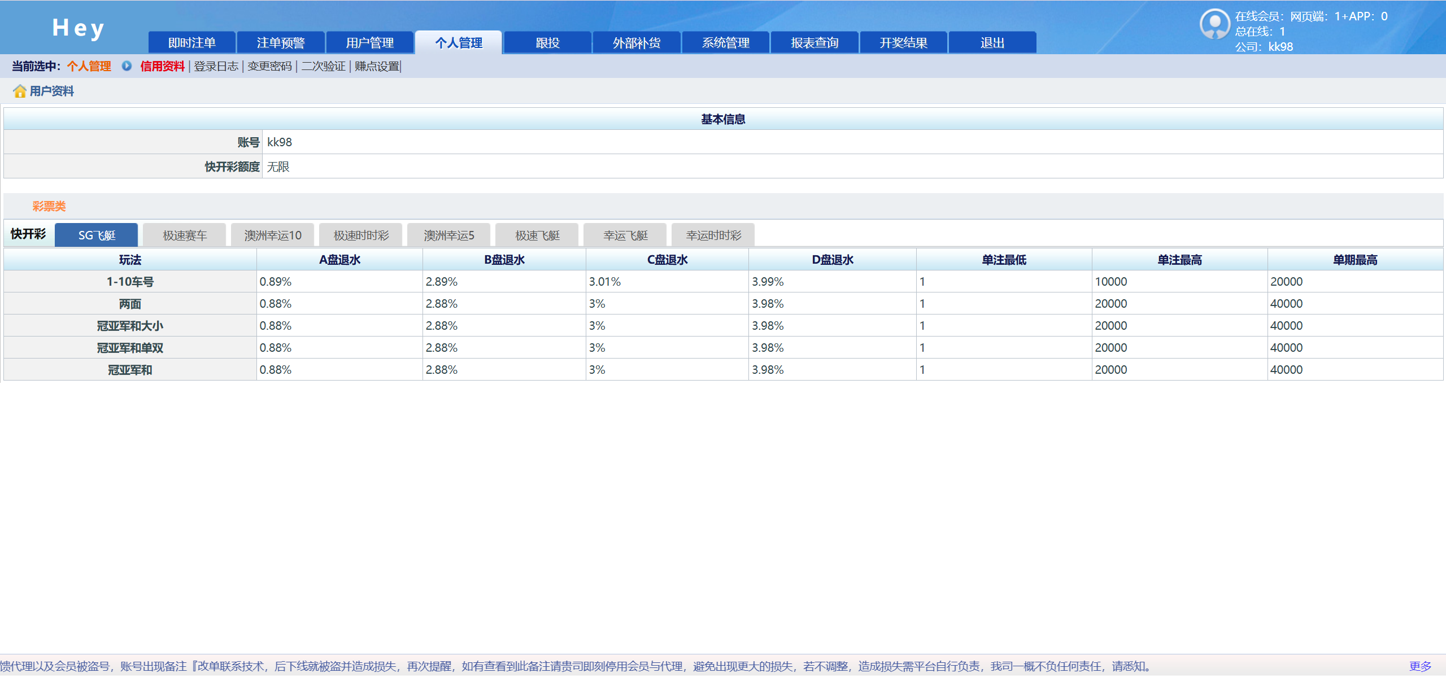Screen dimensions: 1446x677
Task: Select the 极速赛车 lottery tab
Action: point(185,235)
